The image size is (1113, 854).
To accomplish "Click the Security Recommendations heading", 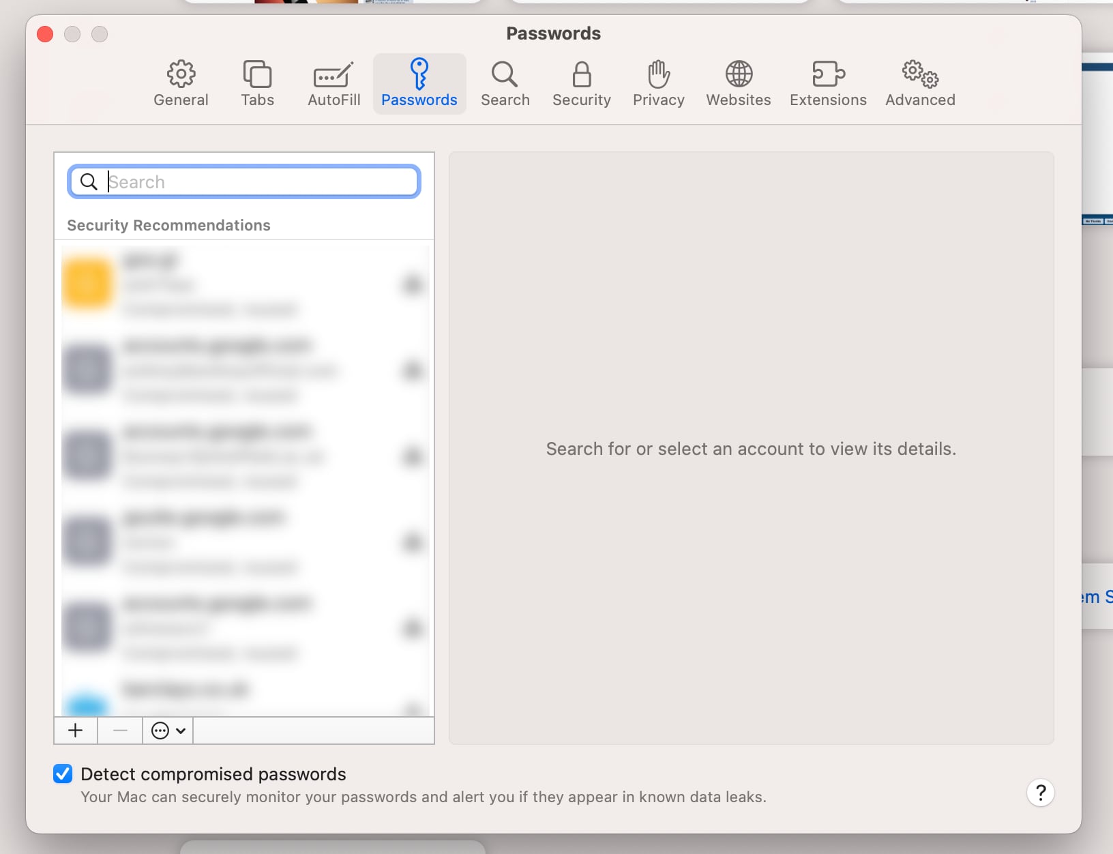I will 168,225.
